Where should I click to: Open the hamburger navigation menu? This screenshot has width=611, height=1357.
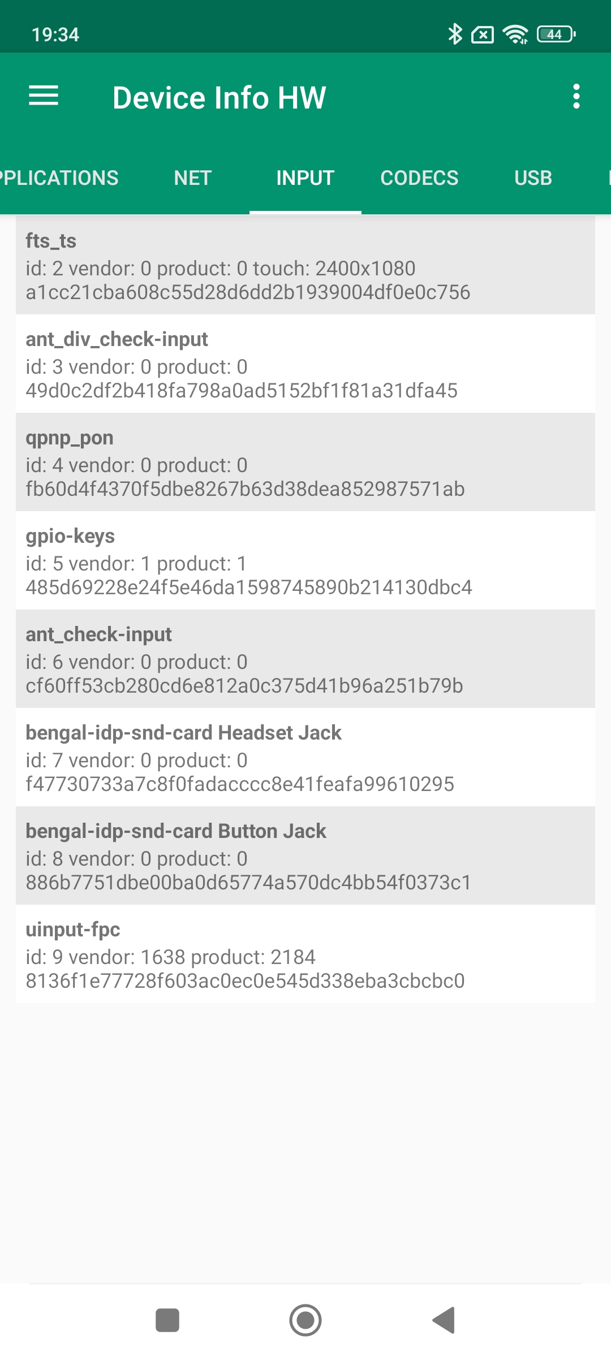pyautogui.click(x=44, y=96)
